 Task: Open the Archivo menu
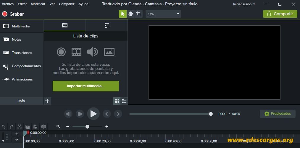8,4
